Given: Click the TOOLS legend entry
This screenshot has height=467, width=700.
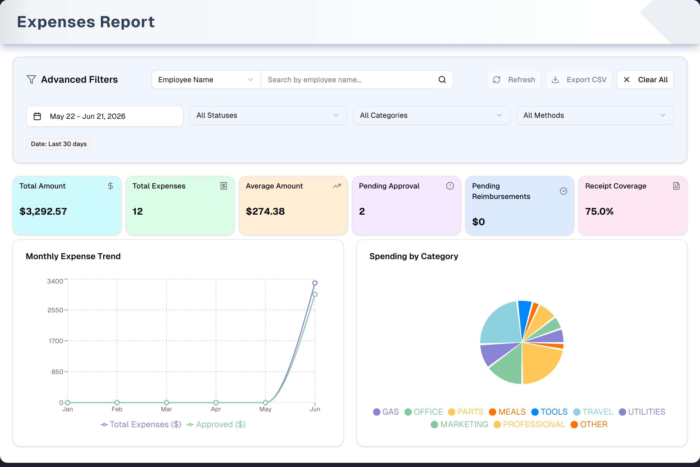Looking at the screenshot, I should tap(549, 412).
